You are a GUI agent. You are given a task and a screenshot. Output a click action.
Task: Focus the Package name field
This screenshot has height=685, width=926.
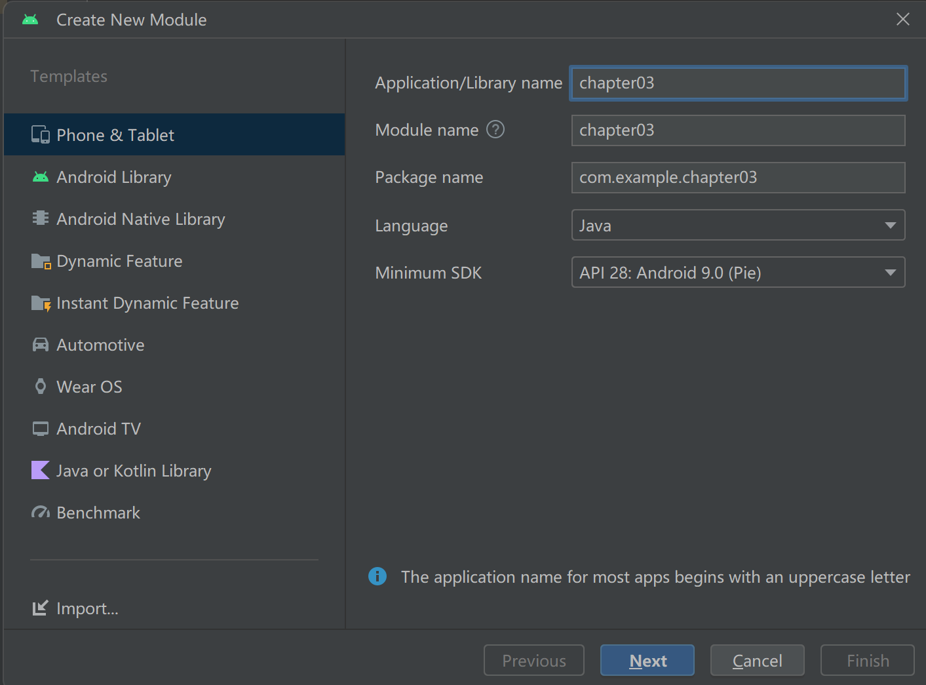coord(738,178)
